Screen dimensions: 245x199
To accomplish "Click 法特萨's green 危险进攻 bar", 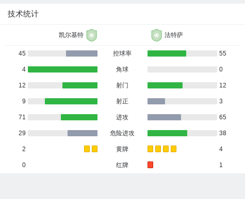I will pos(167,133).
